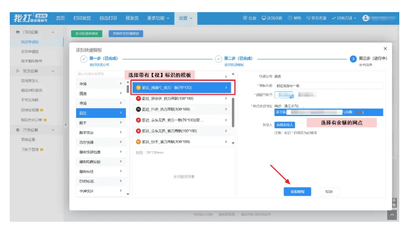This screenshot has width=406, height=226.
Task: Select the 韵达 carrier row
Action: click(x=101, y=113)
